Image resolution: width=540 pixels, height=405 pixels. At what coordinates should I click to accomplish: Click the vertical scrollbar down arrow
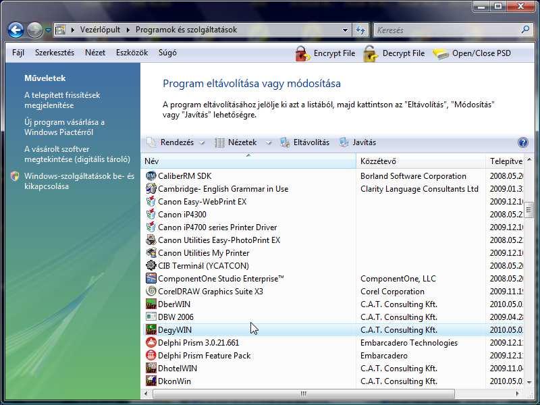point(529,382)
